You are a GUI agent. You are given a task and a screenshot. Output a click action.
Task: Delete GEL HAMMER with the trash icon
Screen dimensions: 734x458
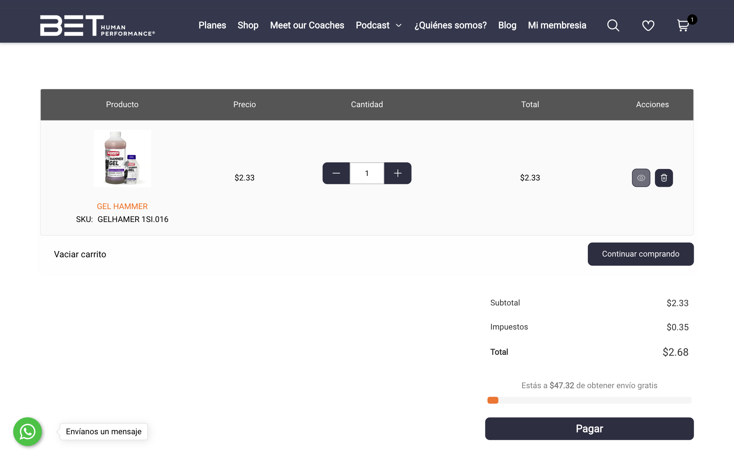coord(664,178)
